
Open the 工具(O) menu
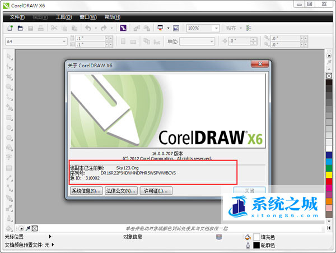[64, 17]
